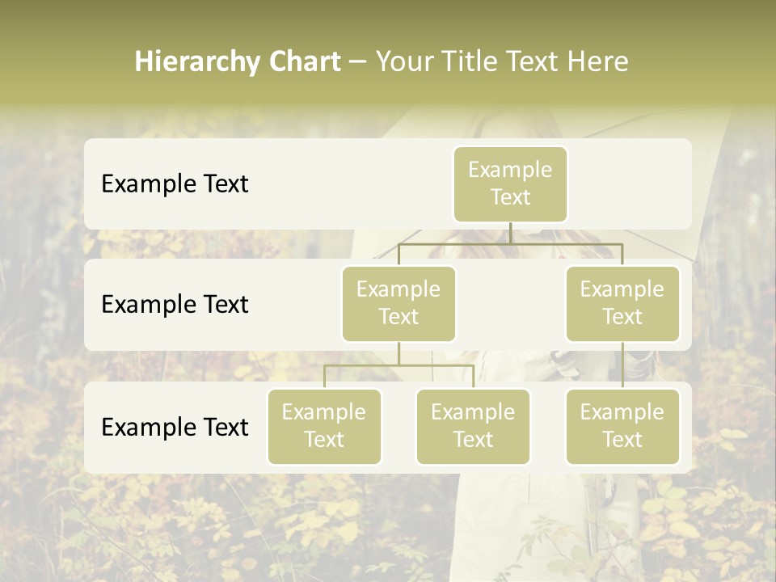The image size is (776, 582).
Task: Click the left box in the second level
Action: point(399,303)
